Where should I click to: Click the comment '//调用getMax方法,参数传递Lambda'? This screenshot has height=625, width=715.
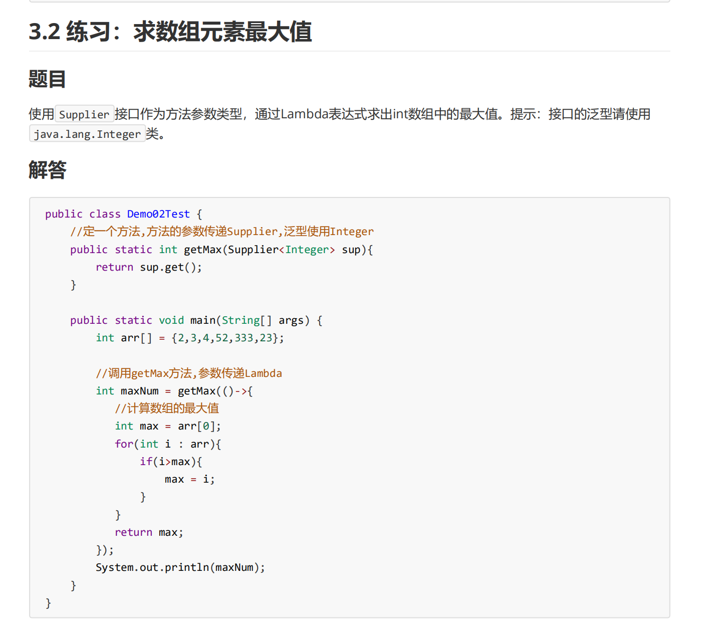coord(189,373)
